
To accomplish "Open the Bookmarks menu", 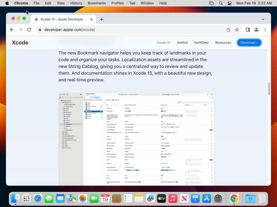I will (x=97, y=3).
